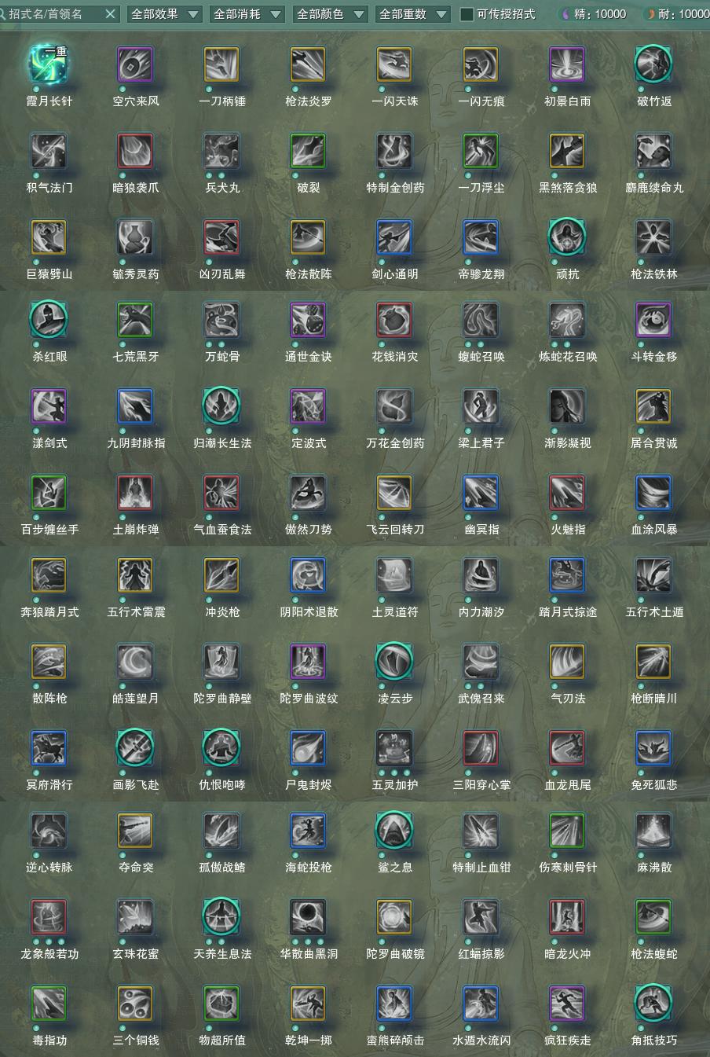Click the 海蛇投枪 skill icon

point(308,831)
